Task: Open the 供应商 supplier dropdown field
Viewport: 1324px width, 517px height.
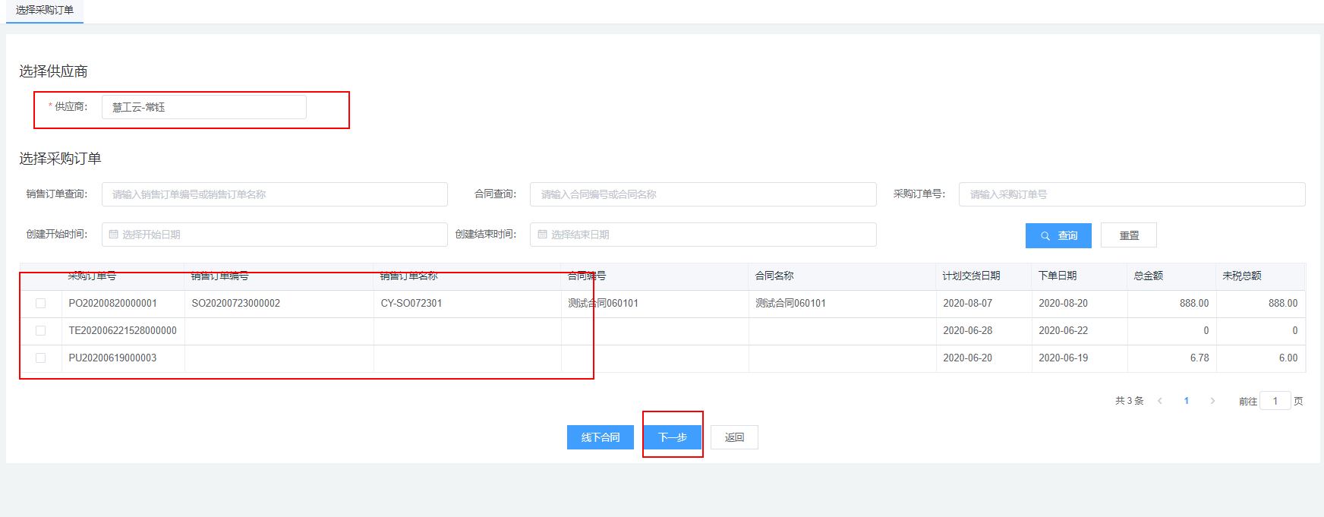Action: [x=204, y=107]
